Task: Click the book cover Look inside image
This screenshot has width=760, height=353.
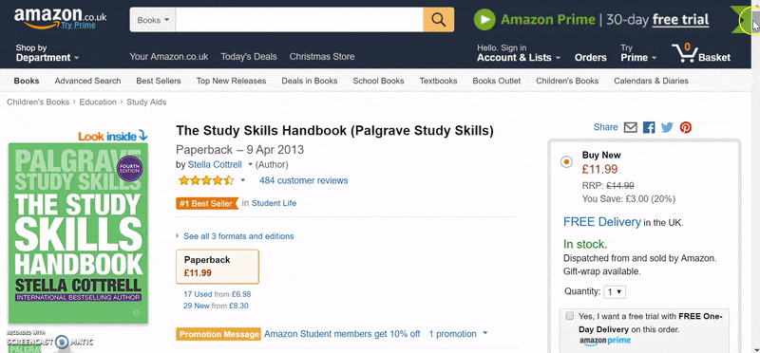Action: (78, 232)
